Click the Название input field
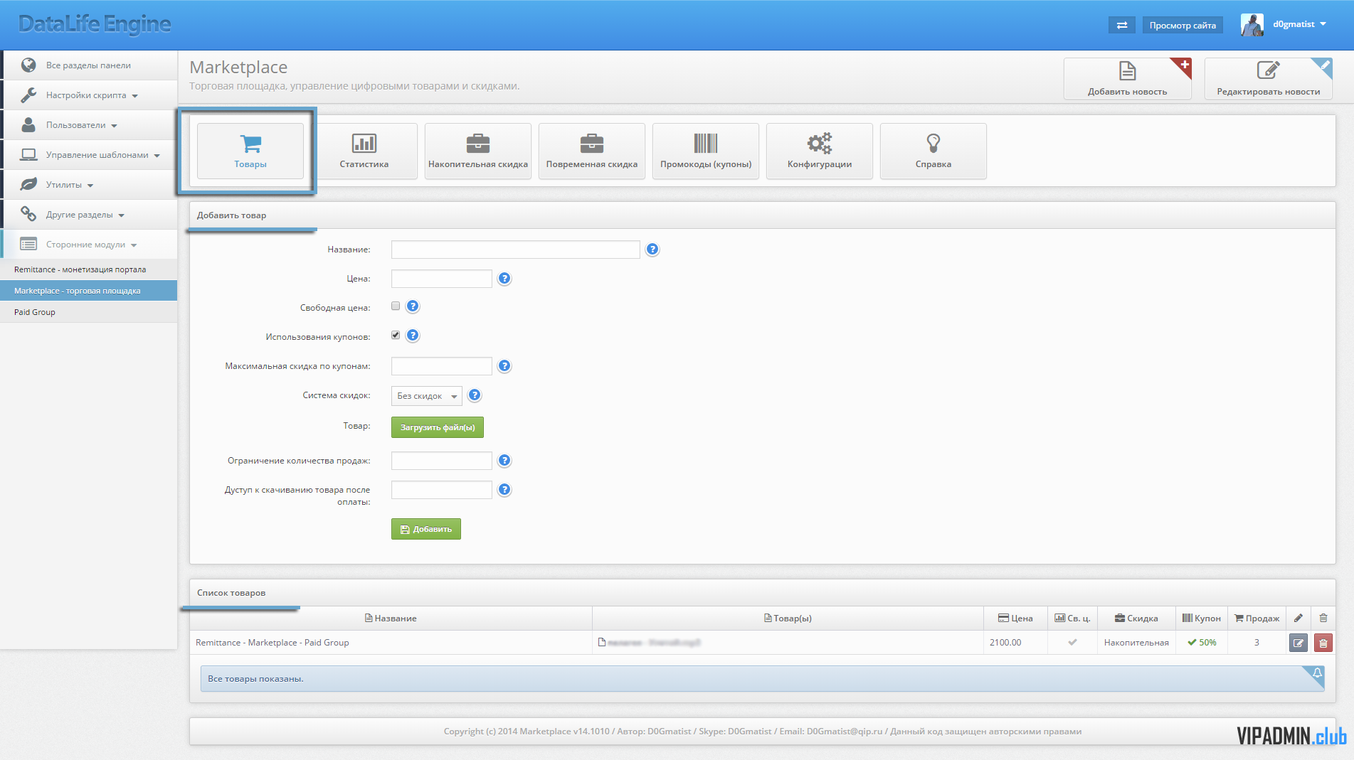This screenshot has height=760, width=1354. [x=516, y=250]
